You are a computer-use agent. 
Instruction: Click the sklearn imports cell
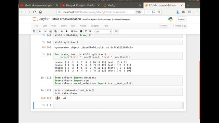118,81
